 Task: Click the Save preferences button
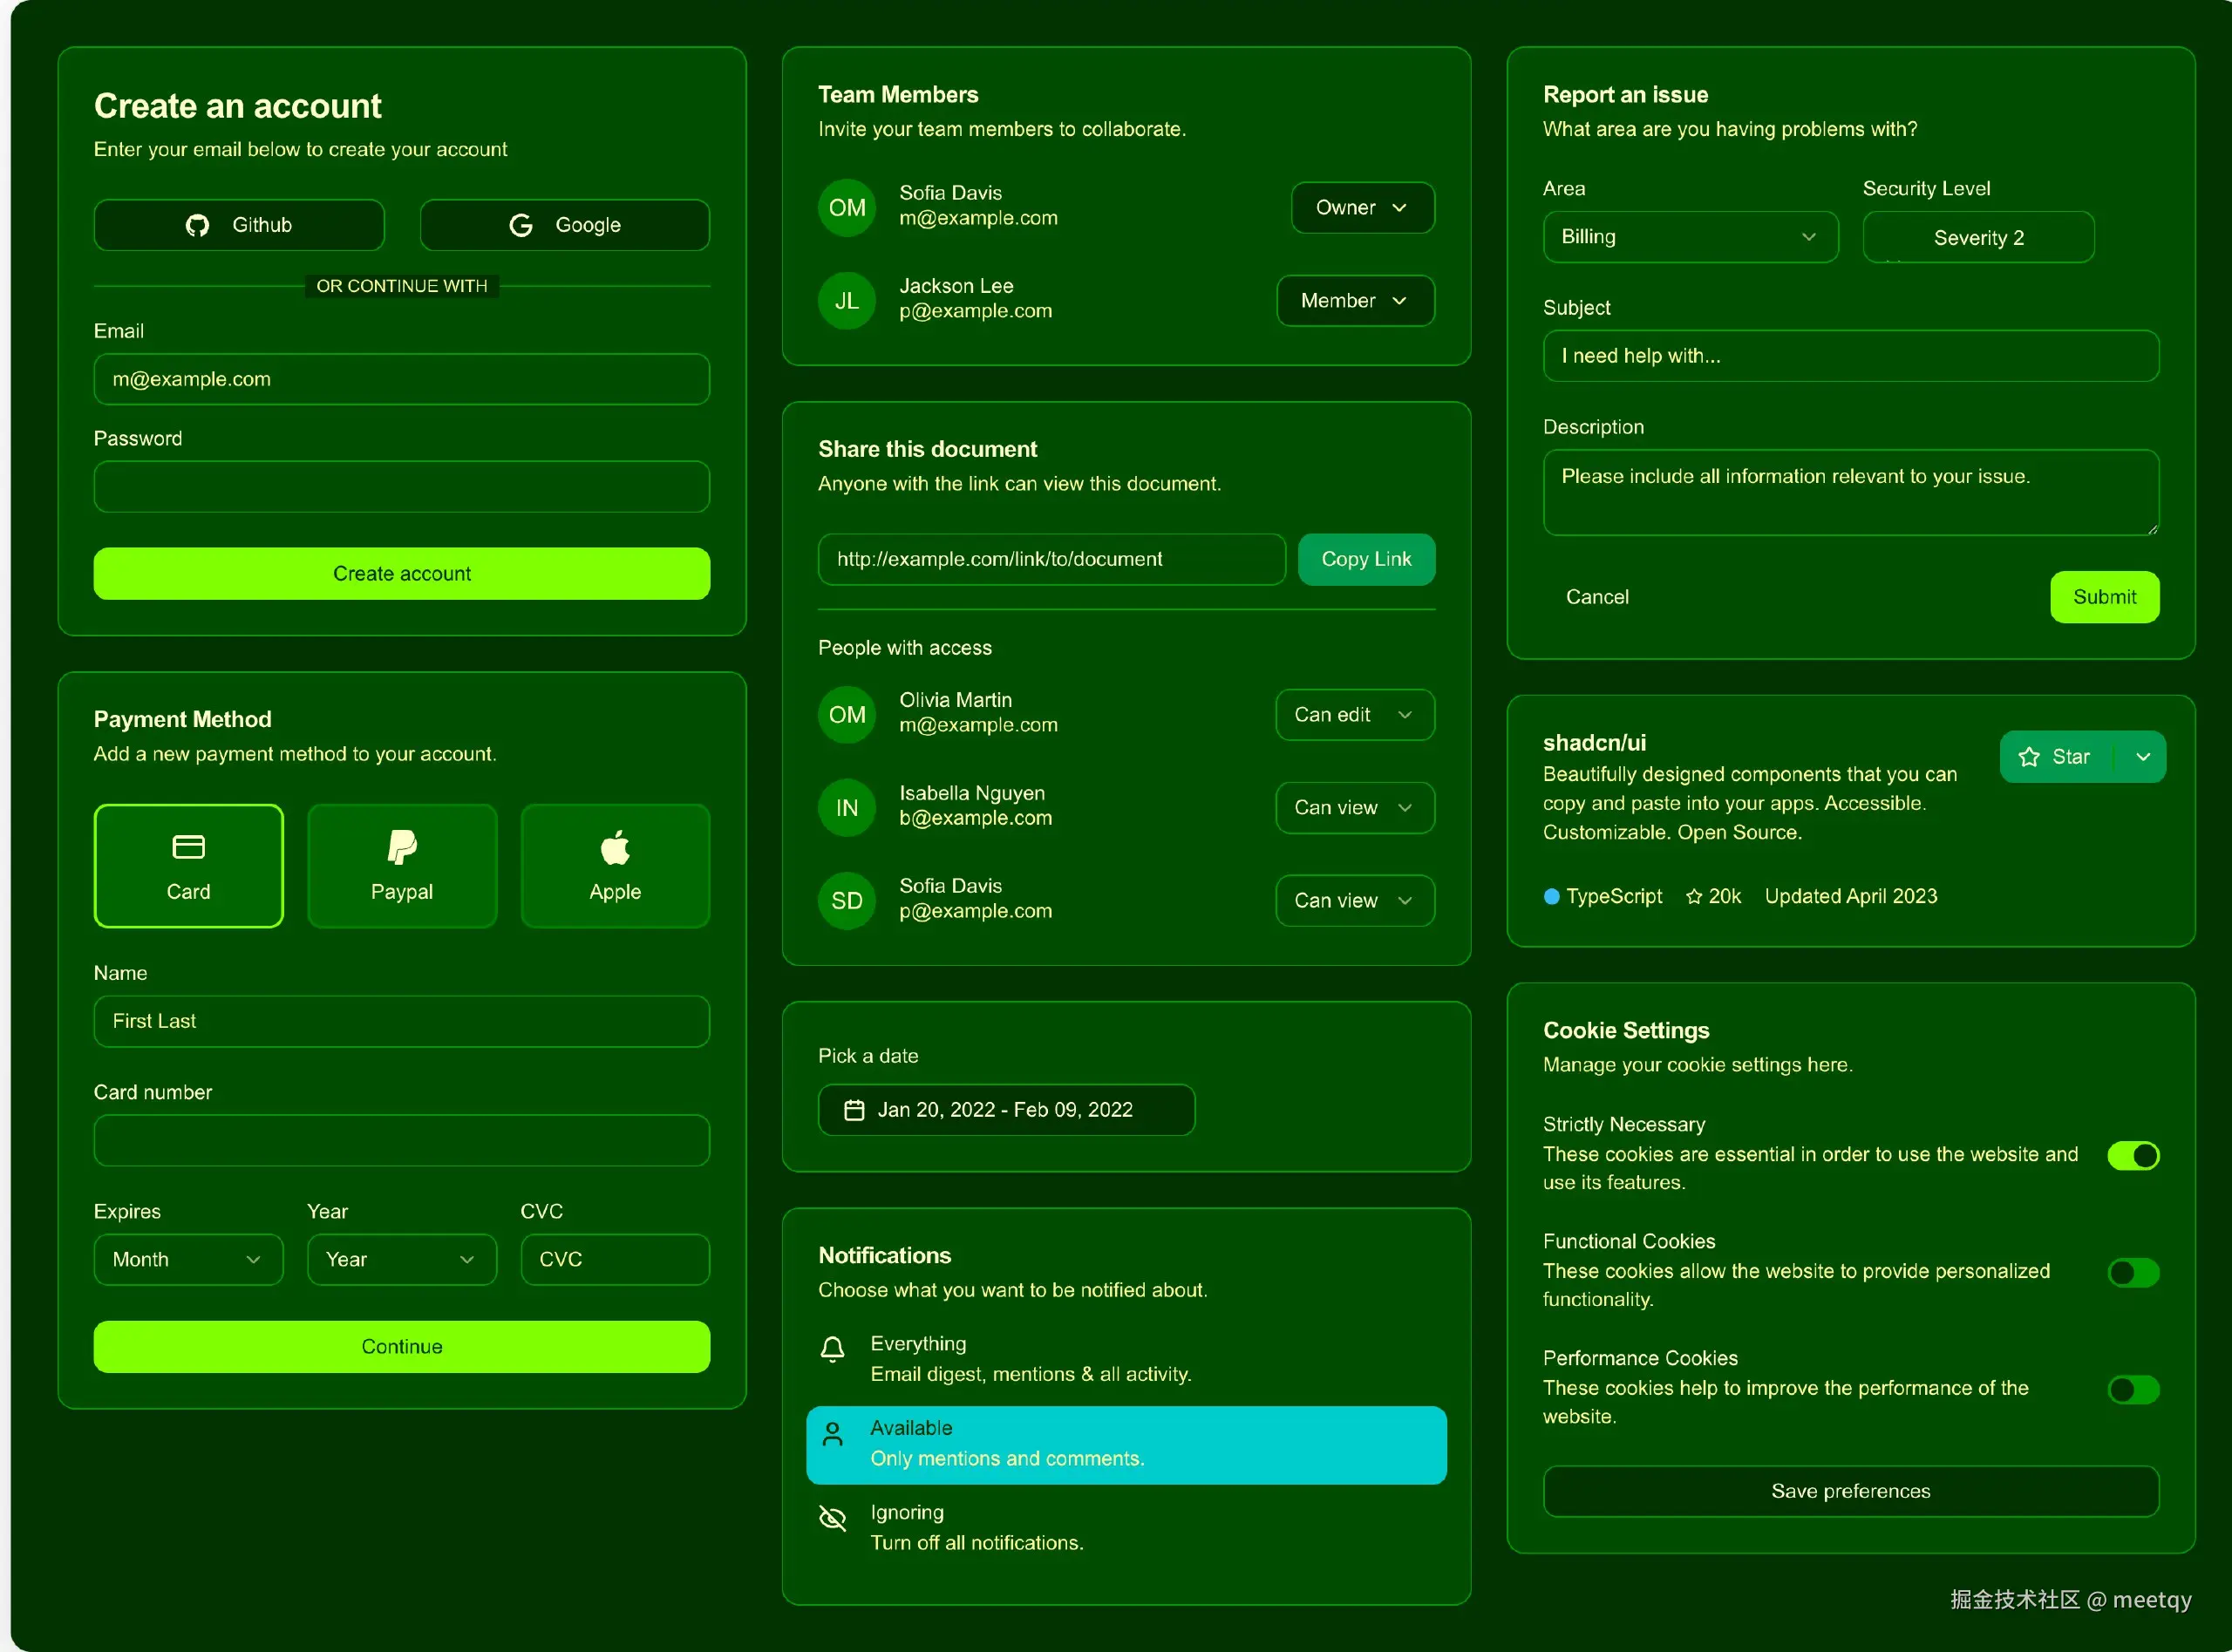(1850, 1491)
